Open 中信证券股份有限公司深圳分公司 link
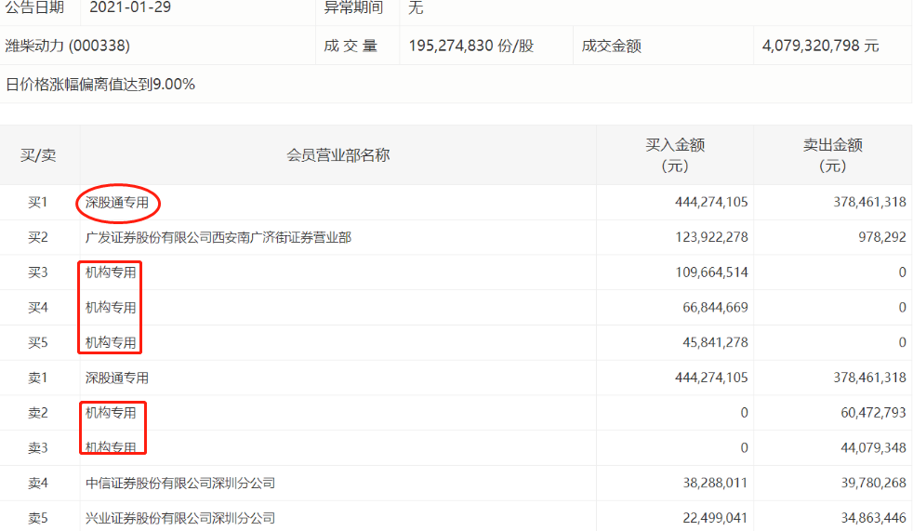This screenshot has height=531, width=913. 180,483
